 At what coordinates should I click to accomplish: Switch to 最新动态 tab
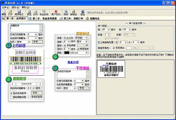click(93, 18)
